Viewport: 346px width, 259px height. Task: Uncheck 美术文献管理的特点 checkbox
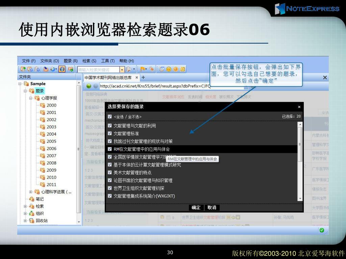point(110,172)
